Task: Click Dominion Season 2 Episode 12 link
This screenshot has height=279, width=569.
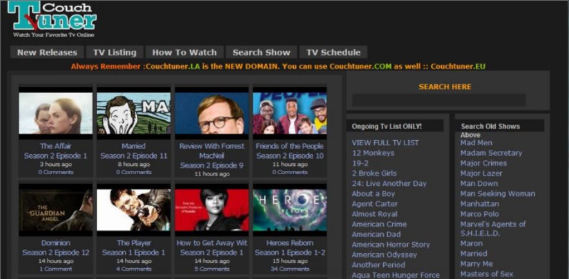Action: pyautogui.click(x=55, y=248)
